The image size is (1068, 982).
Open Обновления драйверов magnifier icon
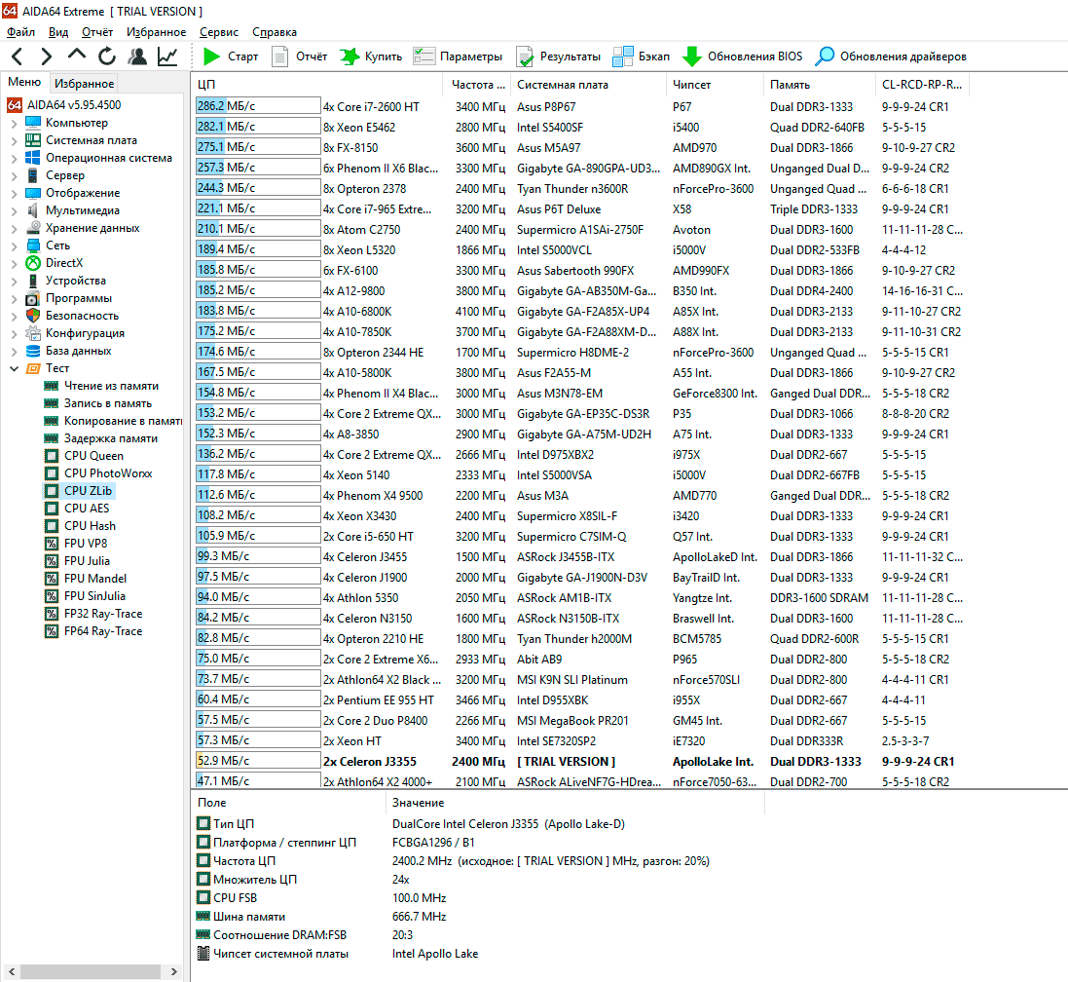(x=825, y=57)
